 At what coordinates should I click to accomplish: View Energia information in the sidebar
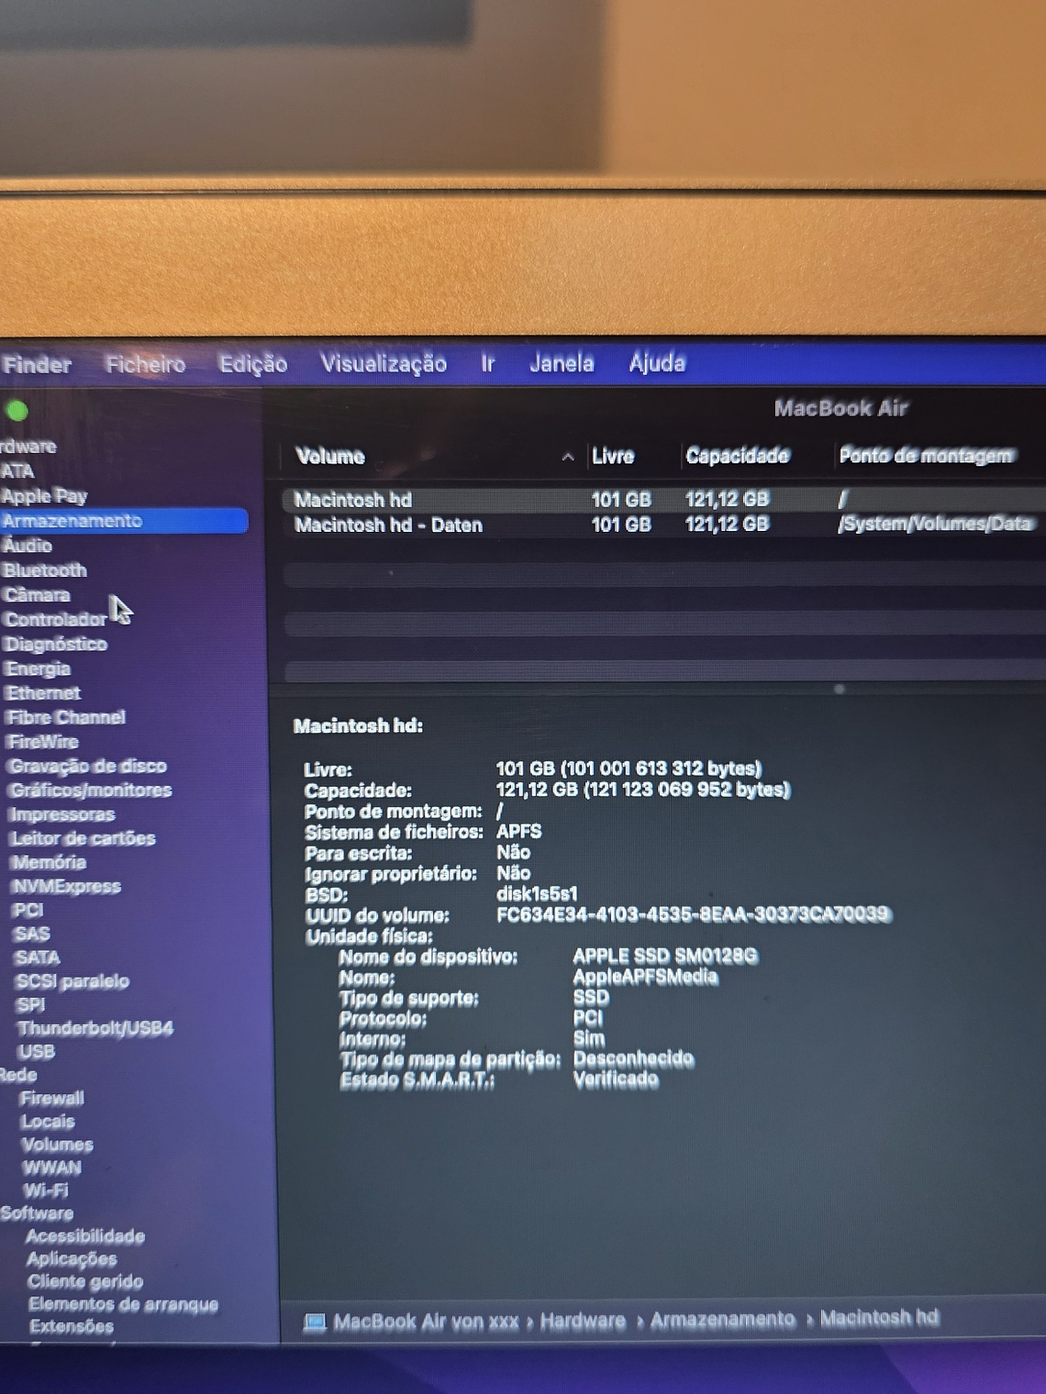(x=38, y=669)
